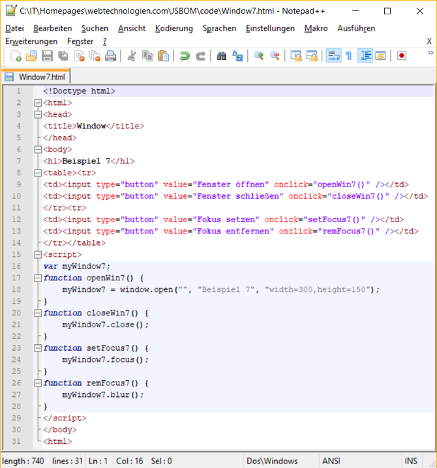Open the Replace dialog icon
Image resolution: width=437 pixels, height=468 pixels.
(x=237, y=56)
